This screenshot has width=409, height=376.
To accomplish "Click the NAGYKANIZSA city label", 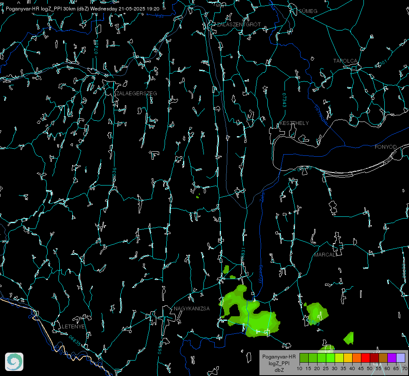I will 192,308.
